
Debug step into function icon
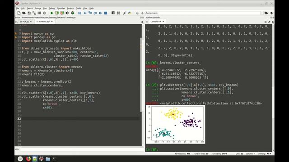point(90,13)
